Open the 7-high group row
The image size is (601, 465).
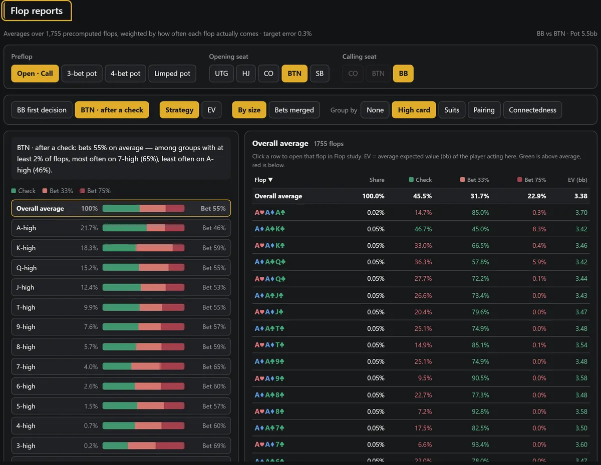pos(121,367)
